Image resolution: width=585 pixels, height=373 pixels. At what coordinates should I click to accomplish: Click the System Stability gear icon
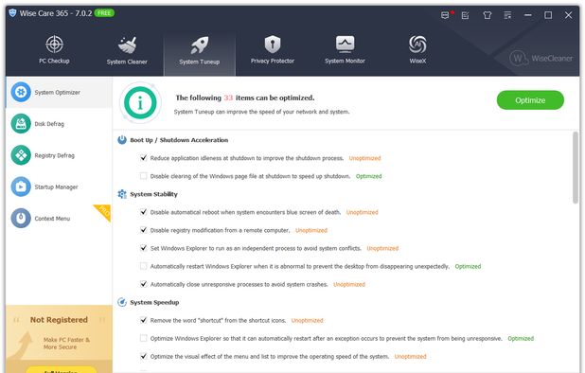point(122,194)
